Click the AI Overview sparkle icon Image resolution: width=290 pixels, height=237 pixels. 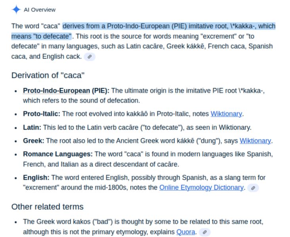tap(16, 9)
